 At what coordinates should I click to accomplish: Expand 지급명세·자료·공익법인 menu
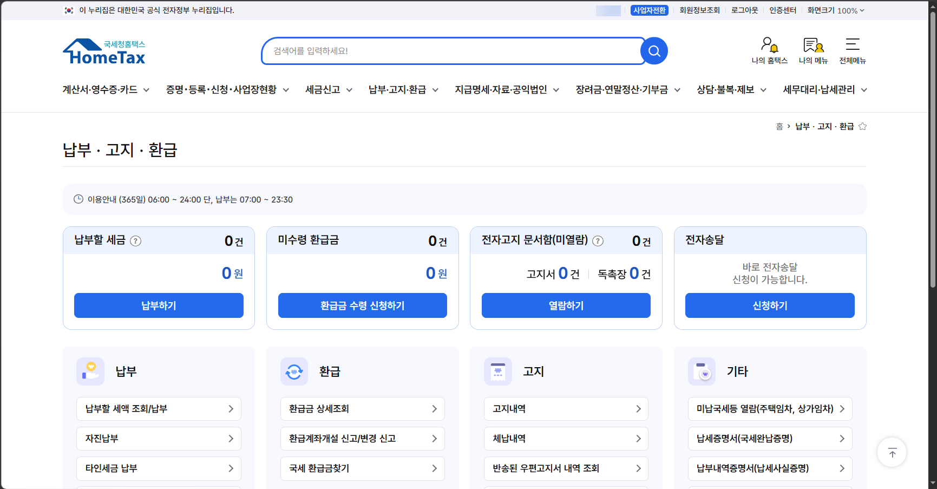coord(507,90)
